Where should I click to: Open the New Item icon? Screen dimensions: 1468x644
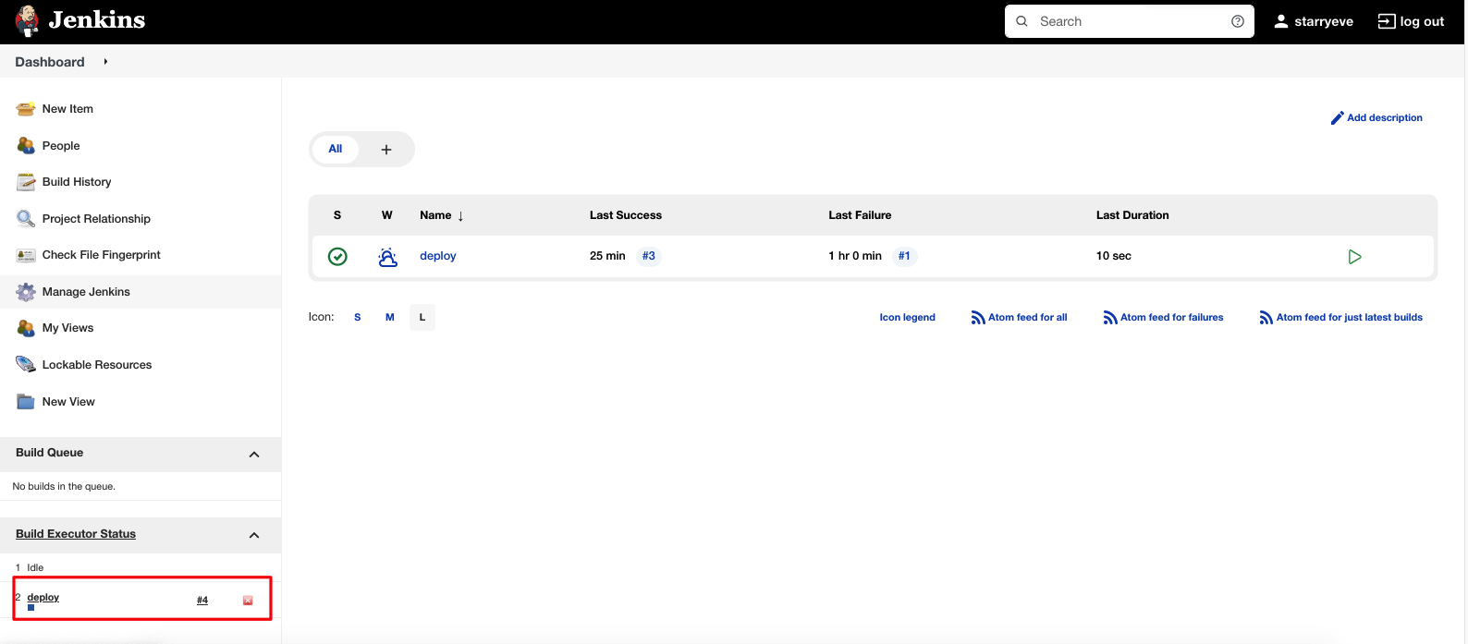(x=26, y=109)
